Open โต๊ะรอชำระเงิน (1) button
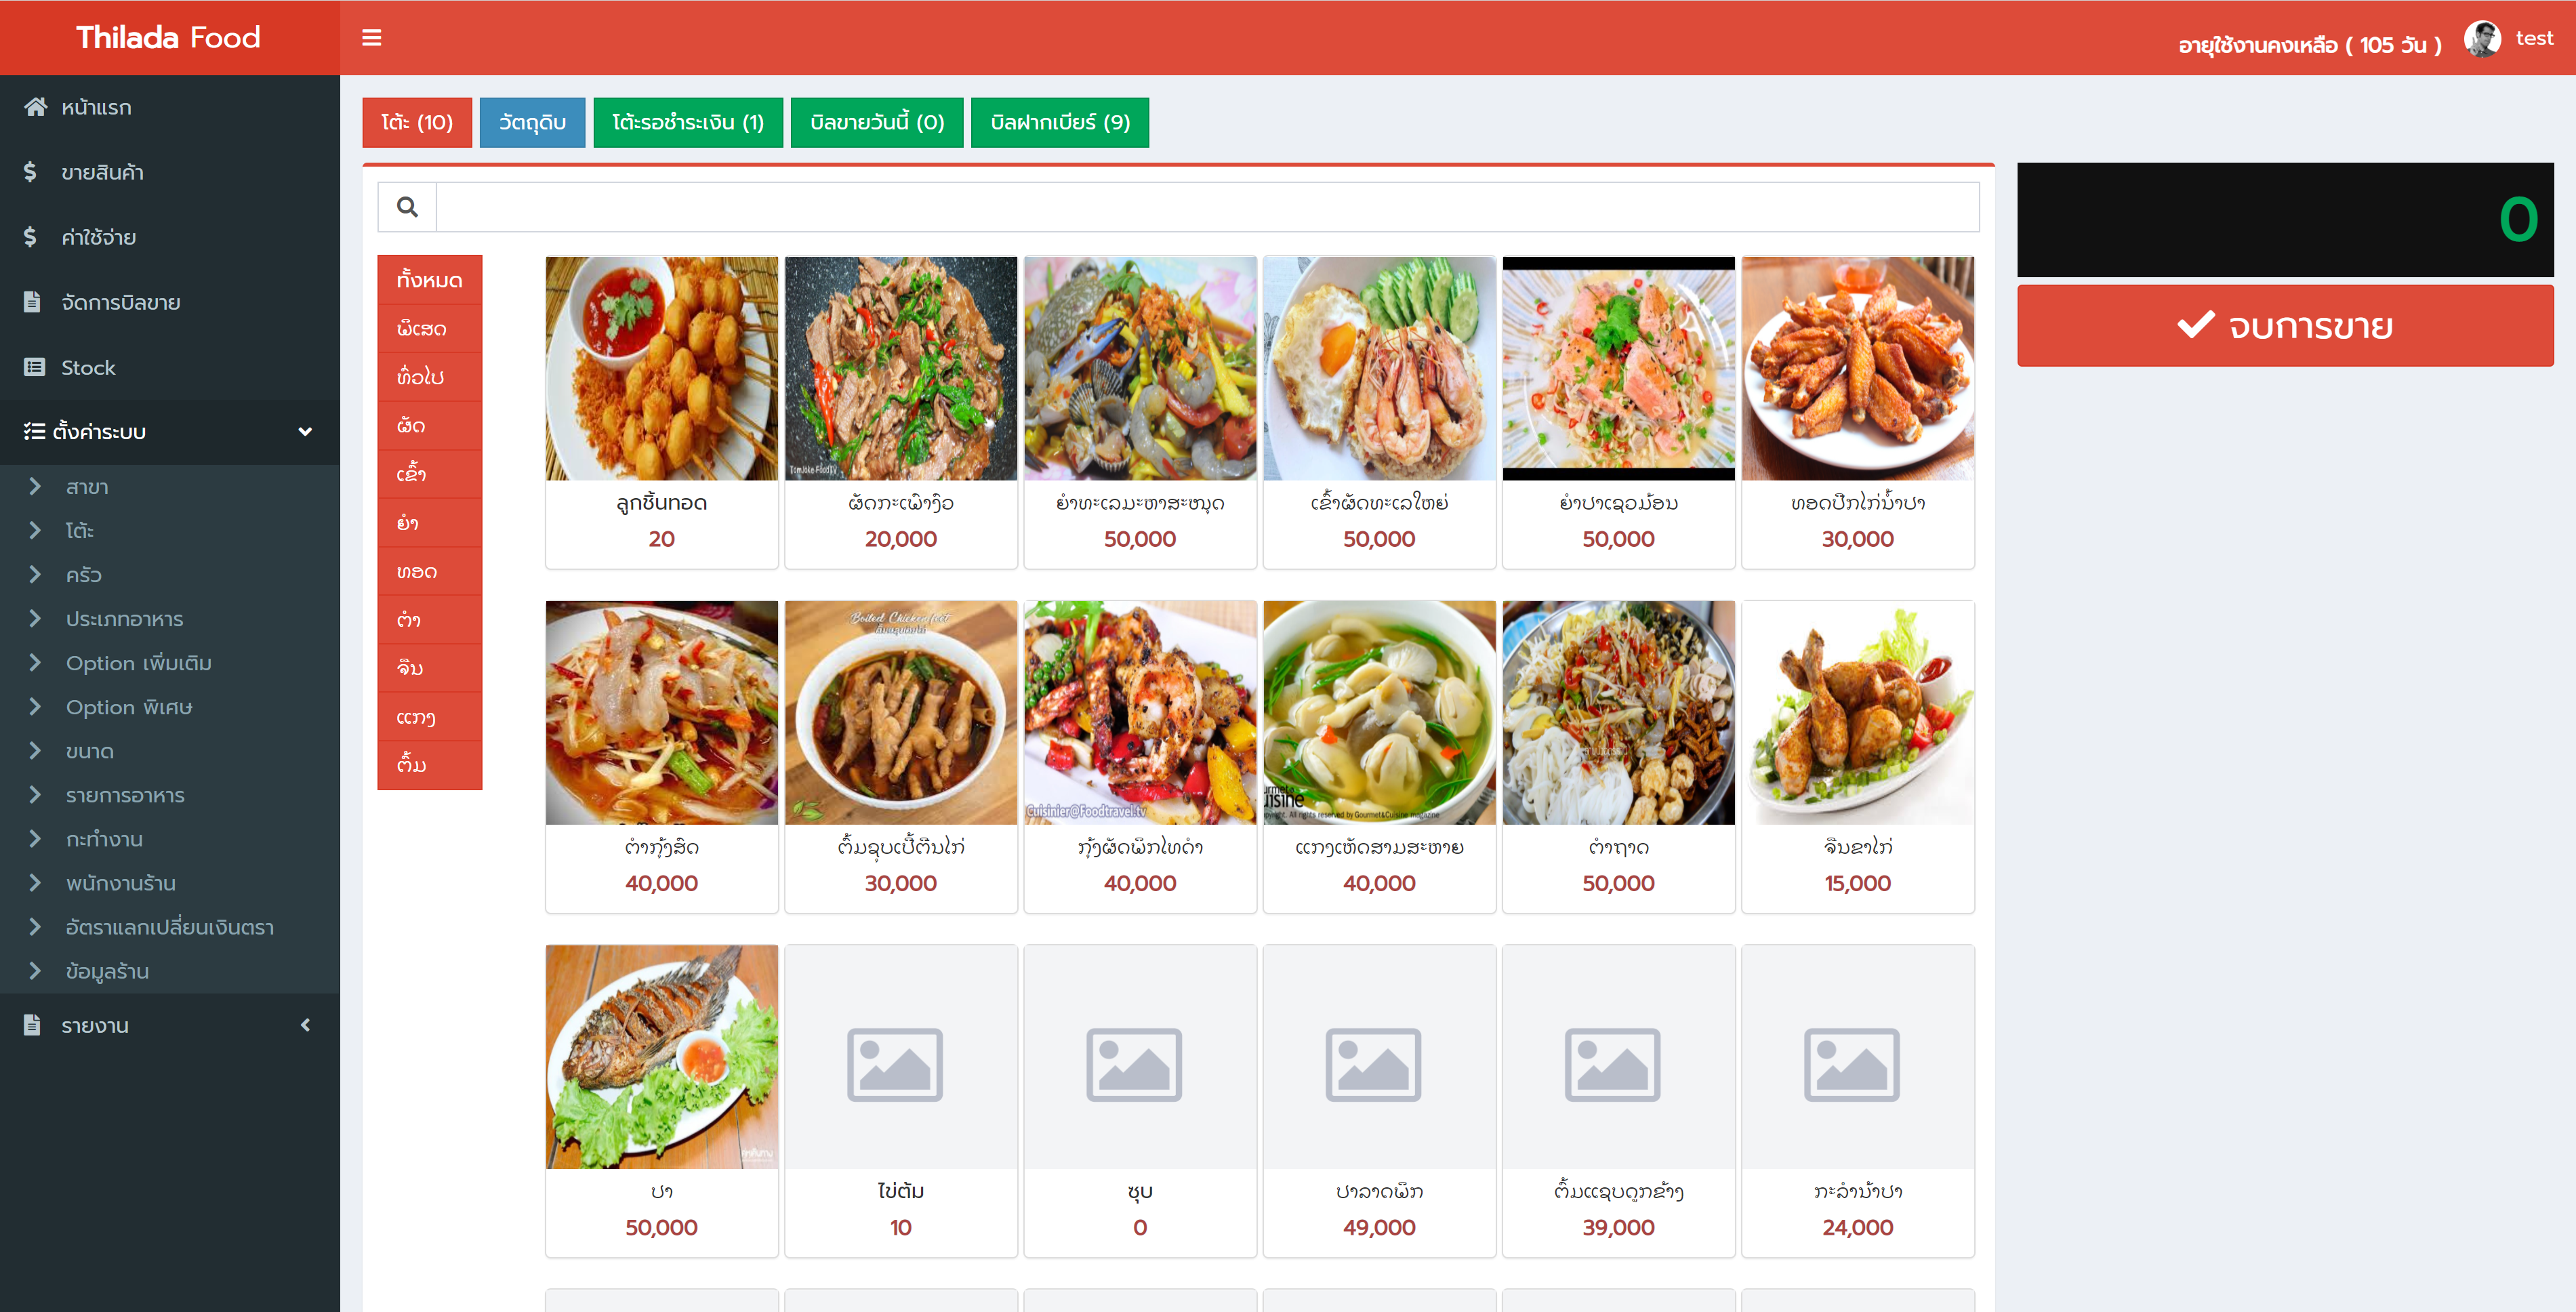 [688, 122]
